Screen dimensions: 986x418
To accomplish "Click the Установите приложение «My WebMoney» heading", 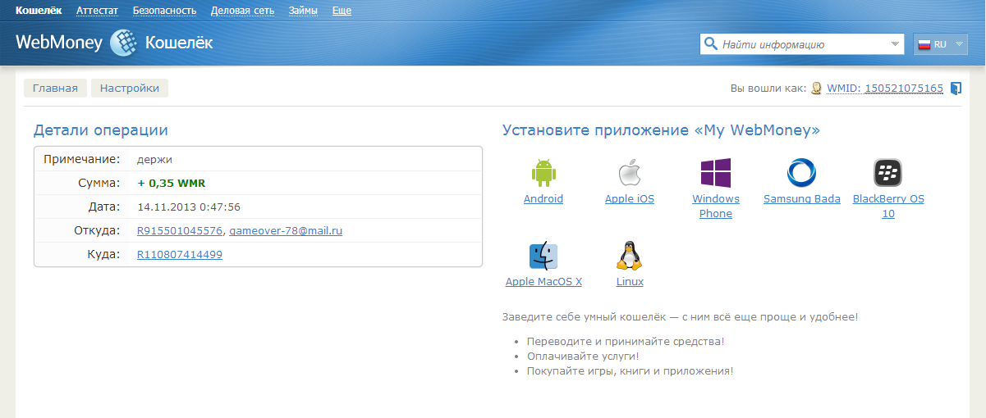I will click(x=661, y=130).
